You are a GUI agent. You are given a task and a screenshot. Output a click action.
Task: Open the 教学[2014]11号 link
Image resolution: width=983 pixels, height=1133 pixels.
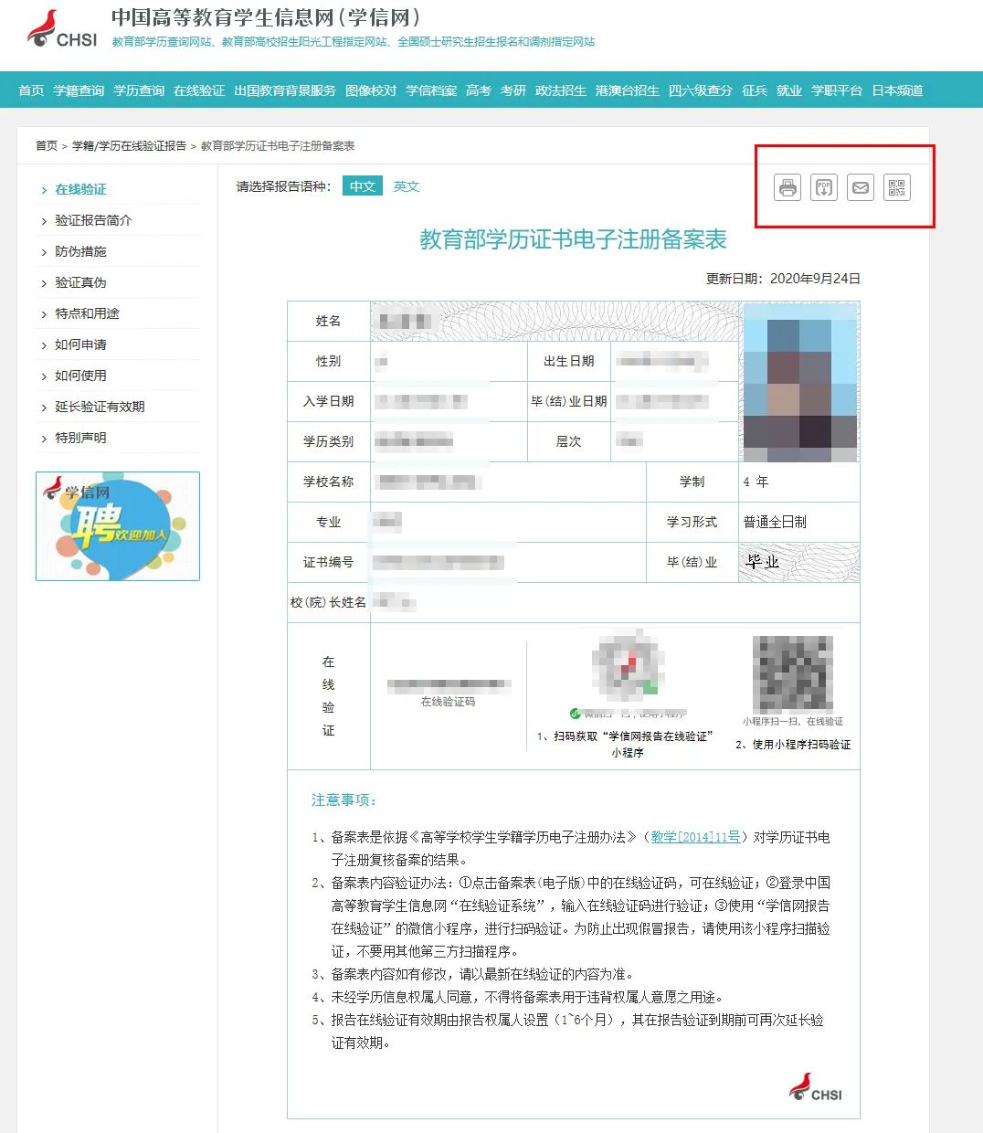(695, 837)
